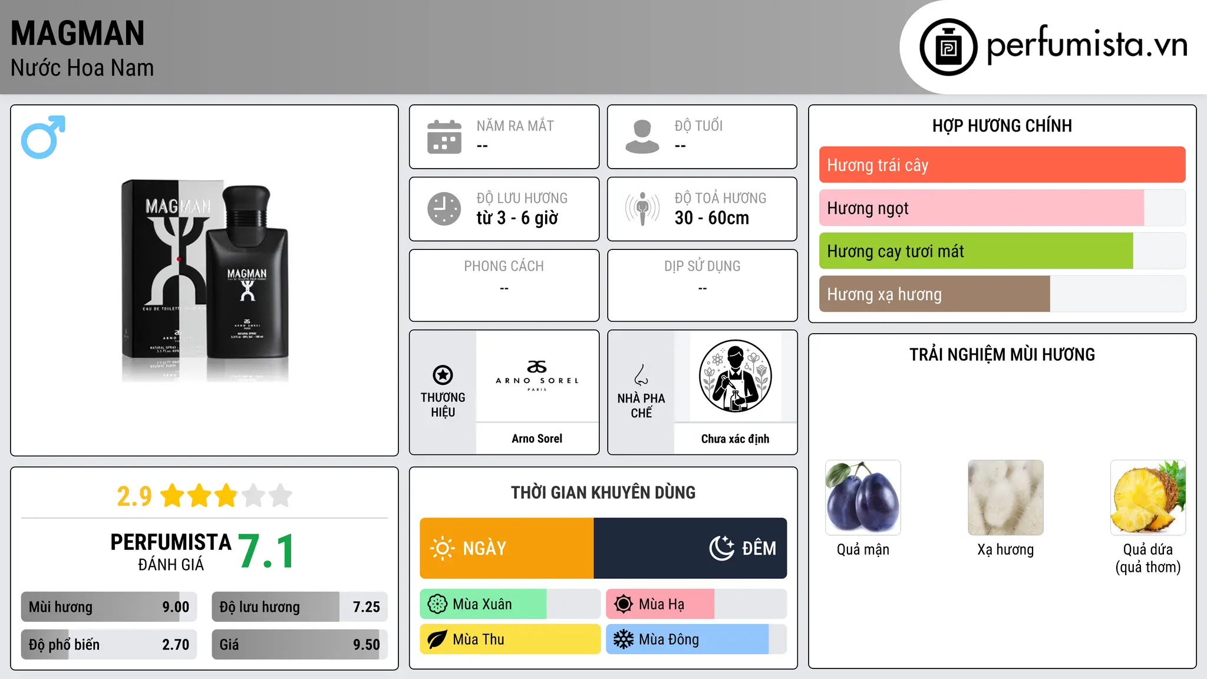Click the 2.9 star rating number
1207x679 pixels.
click(x=134, y=496)
